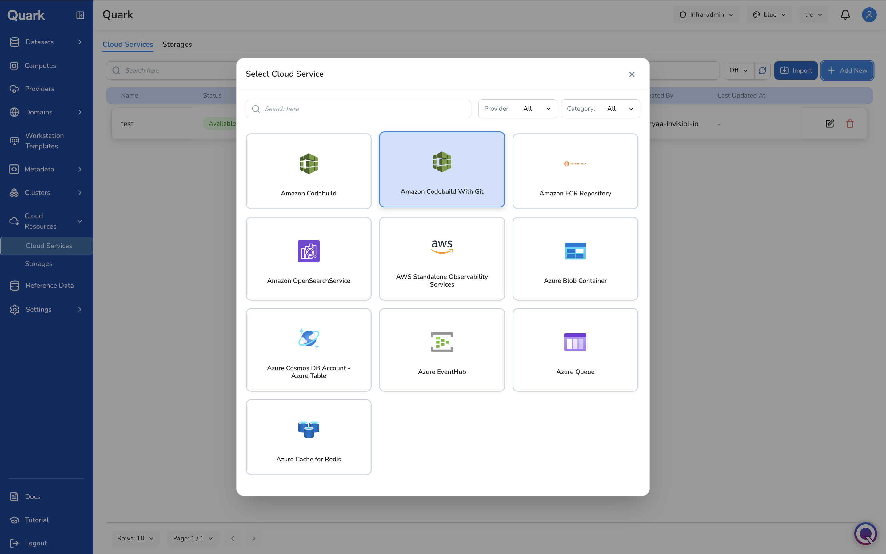Click the Azure EventHub icon
The height and width of the screenshot is (554, 886).
[442, 342]
